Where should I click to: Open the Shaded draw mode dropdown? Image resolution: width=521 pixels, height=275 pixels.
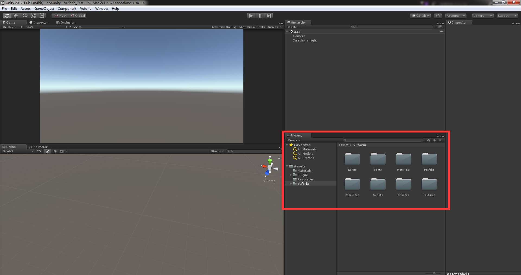[x=18, y=151]
